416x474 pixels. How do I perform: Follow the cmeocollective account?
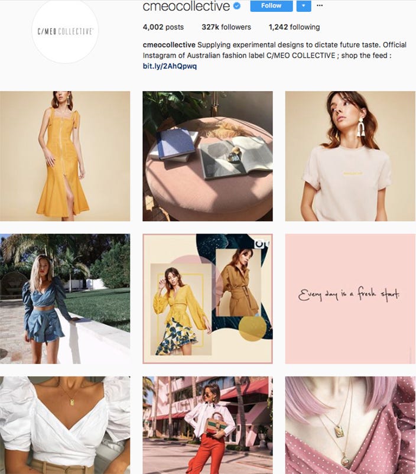pos(271,6)
